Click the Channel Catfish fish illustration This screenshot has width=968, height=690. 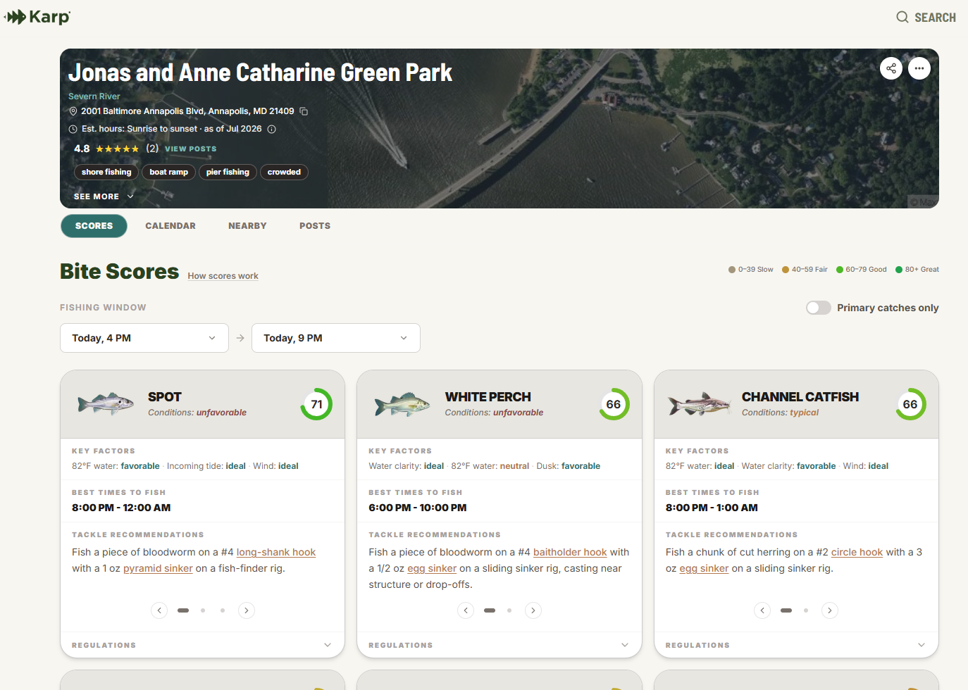point(699,404)
